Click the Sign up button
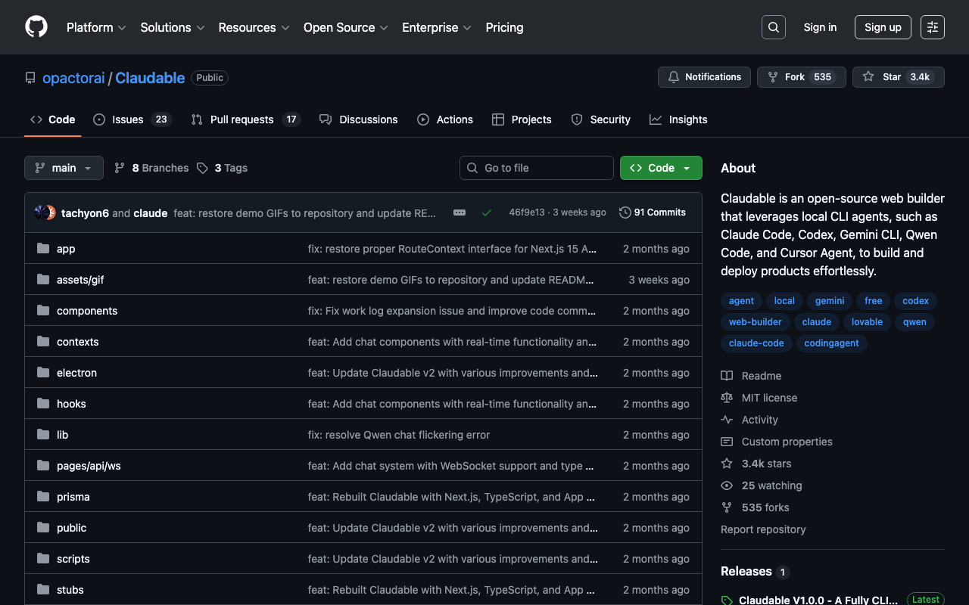Viewport: 969px width, 605px height. click(883, 27)
